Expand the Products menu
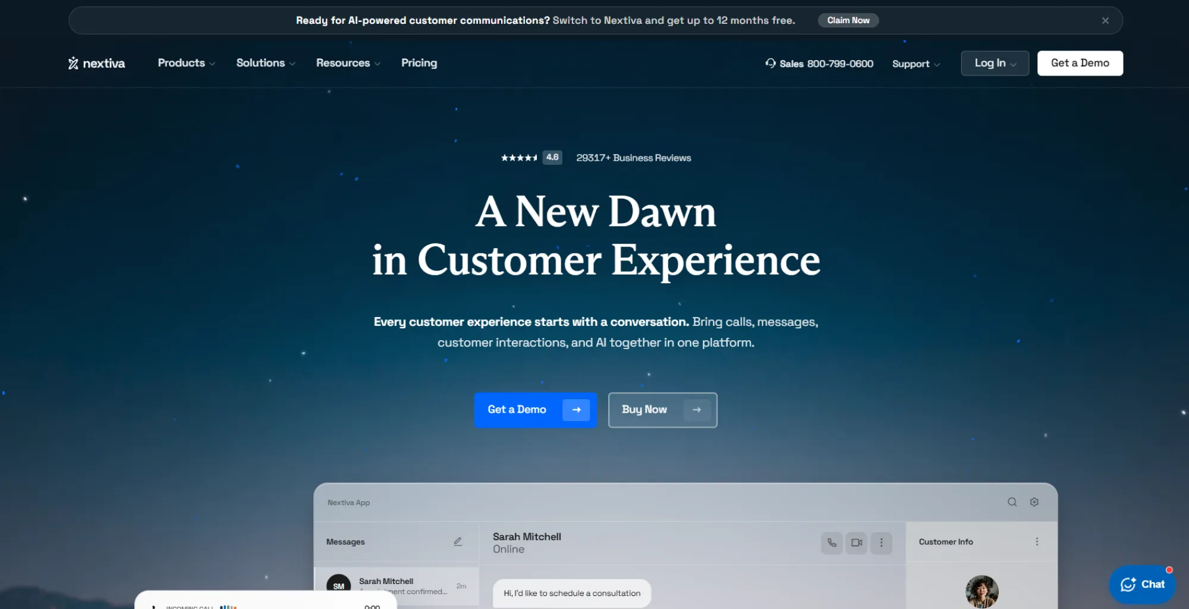 click(186, 63)
